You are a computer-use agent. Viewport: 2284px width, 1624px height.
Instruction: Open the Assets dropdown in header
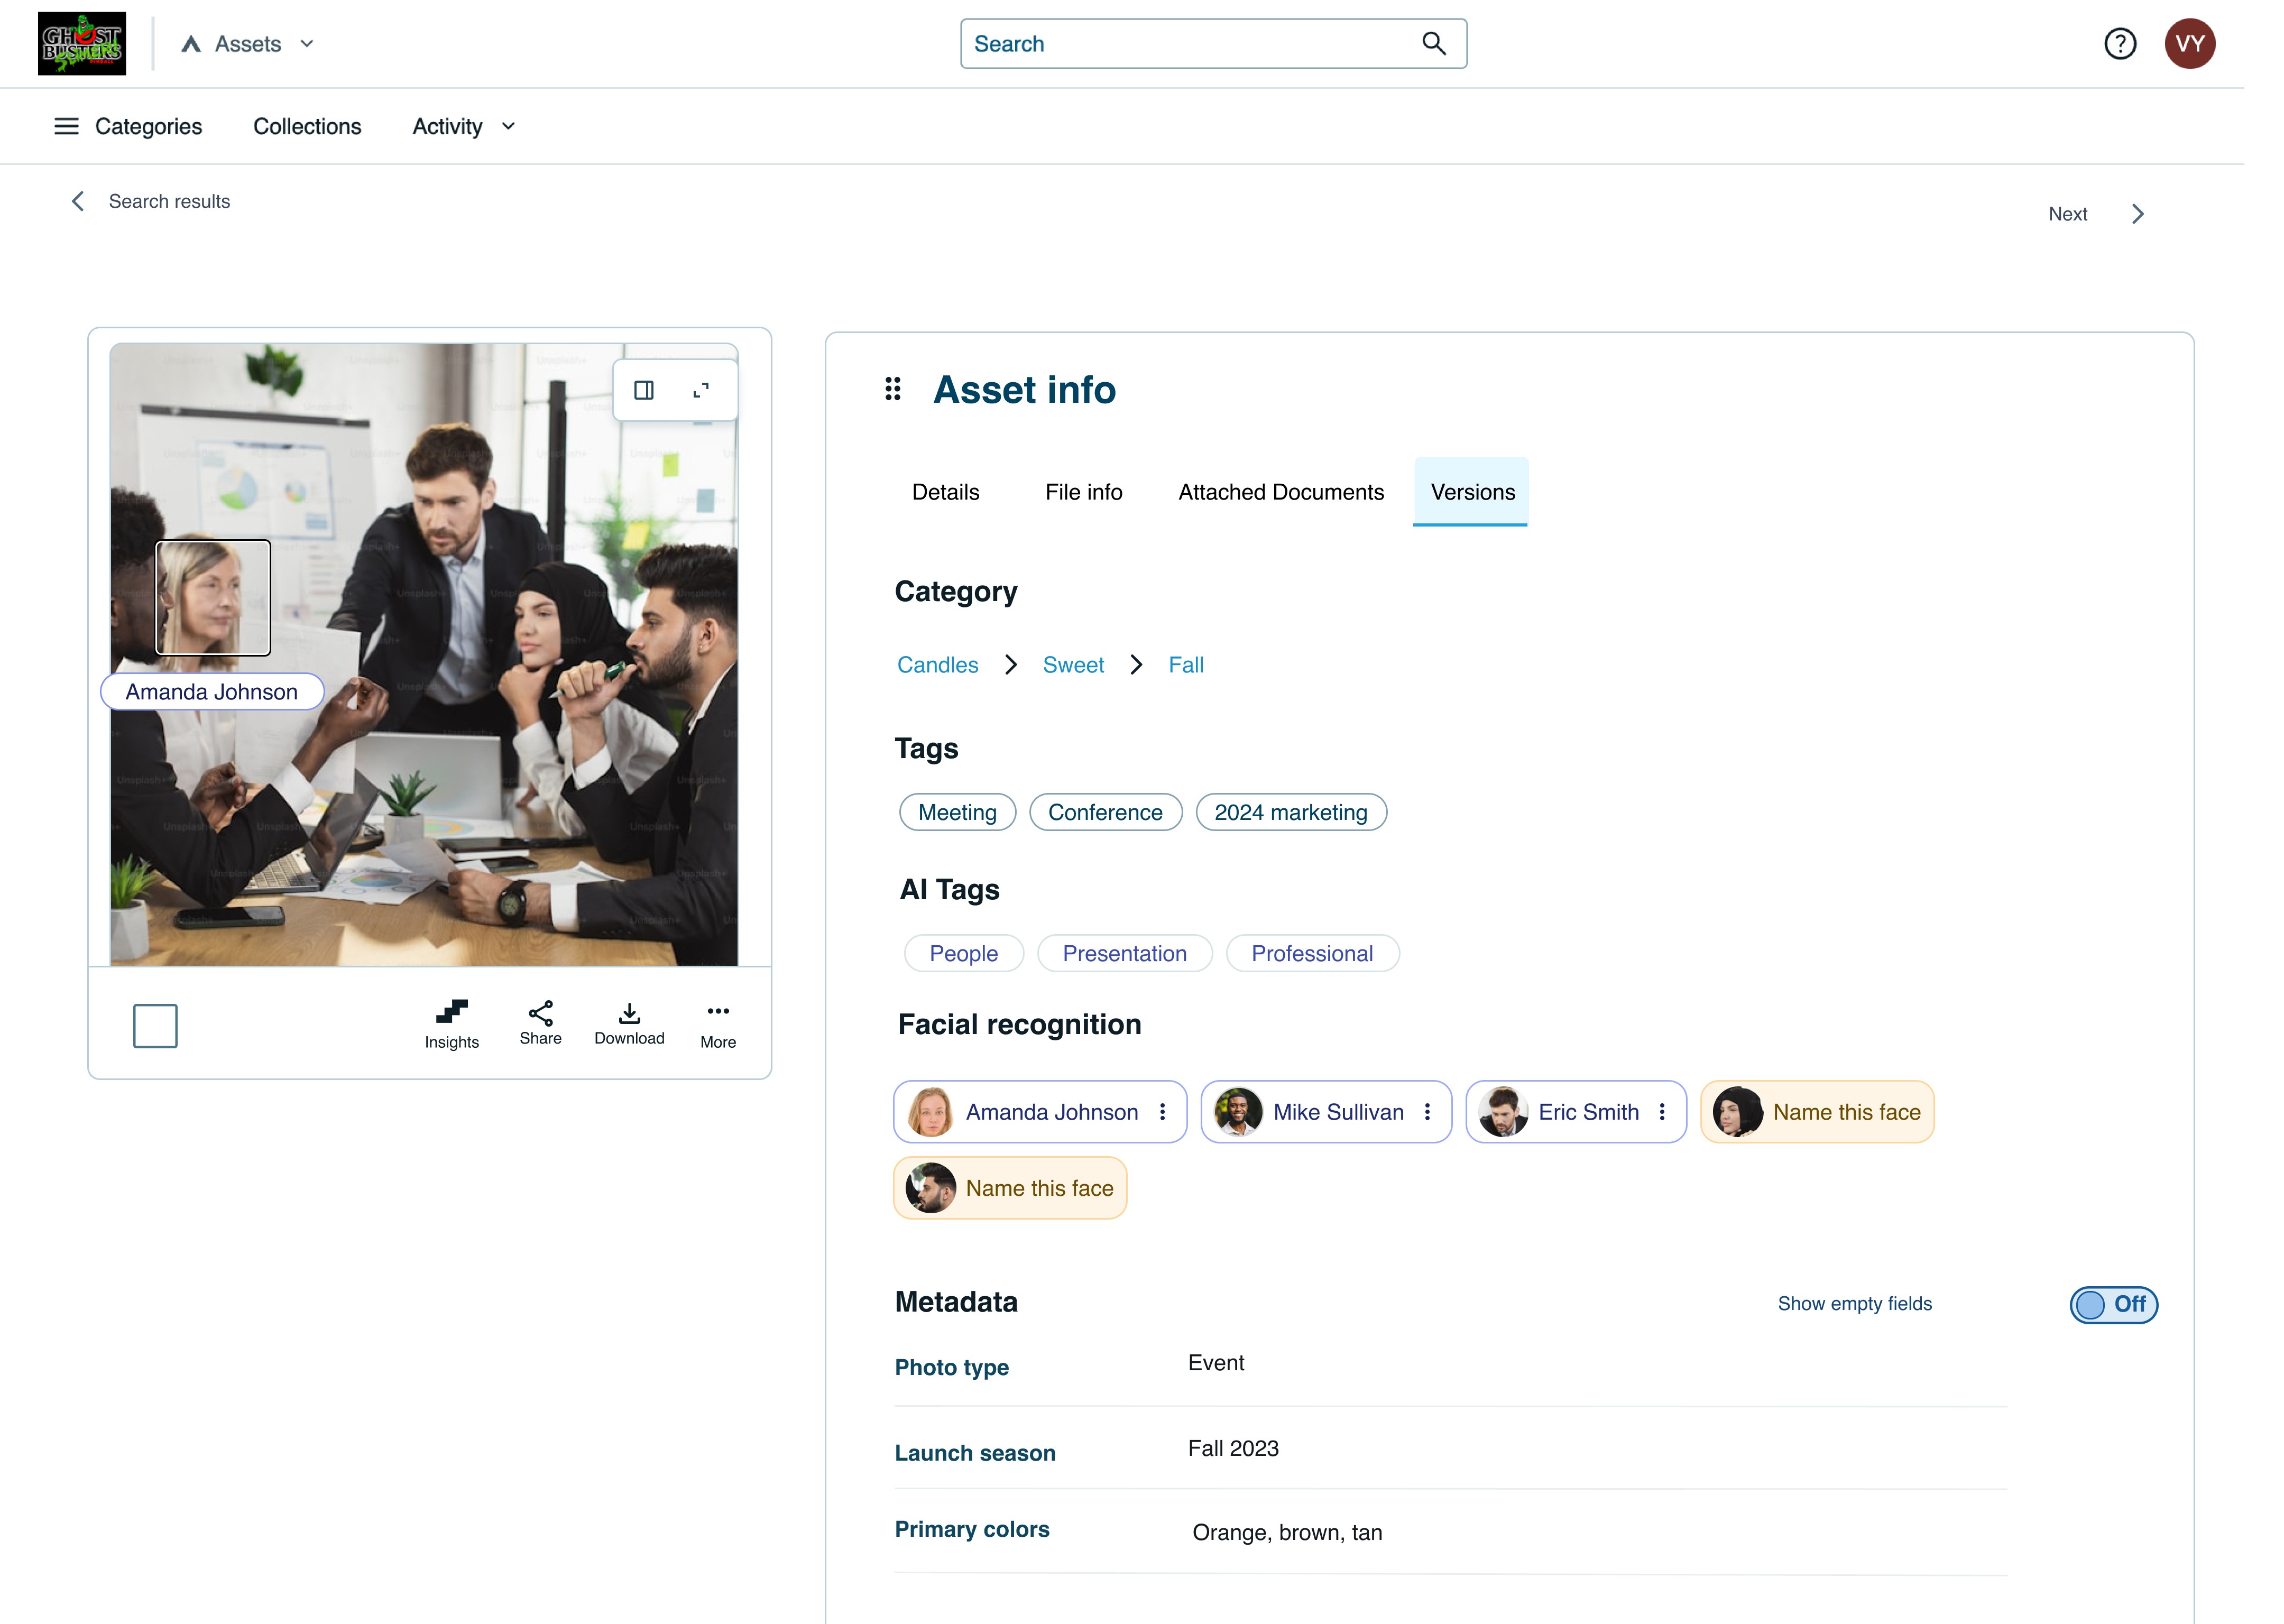249,44
